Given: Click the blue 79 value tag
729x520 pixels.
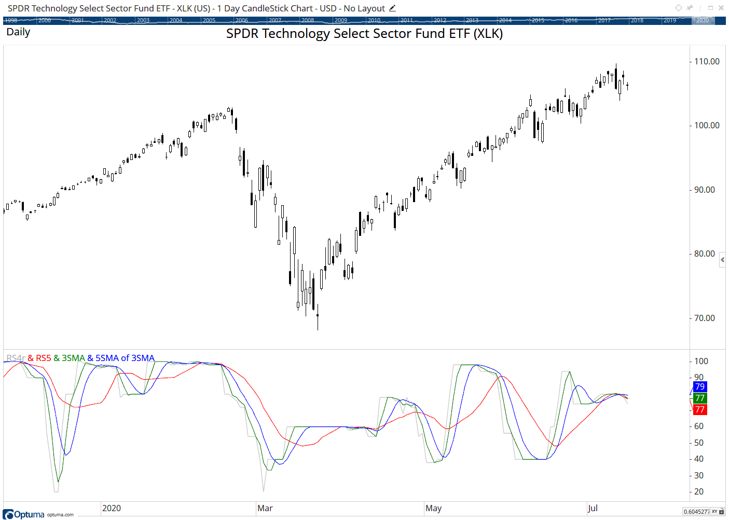Looking at the screenshot, I should 700,386.
